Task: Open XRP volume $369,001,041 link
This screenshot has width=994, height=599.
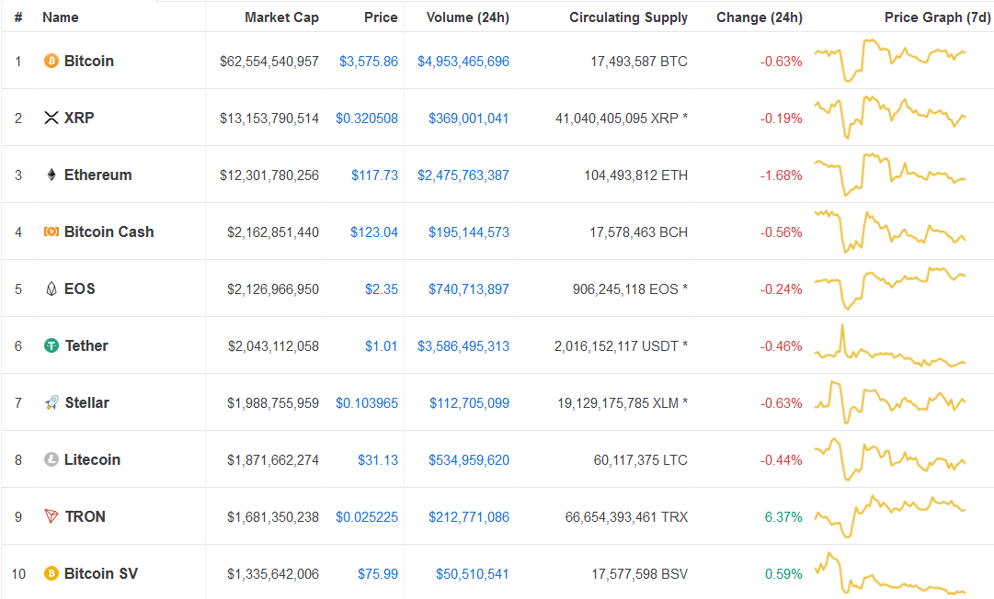Action: pyautogui.click(x=468, y=119)
